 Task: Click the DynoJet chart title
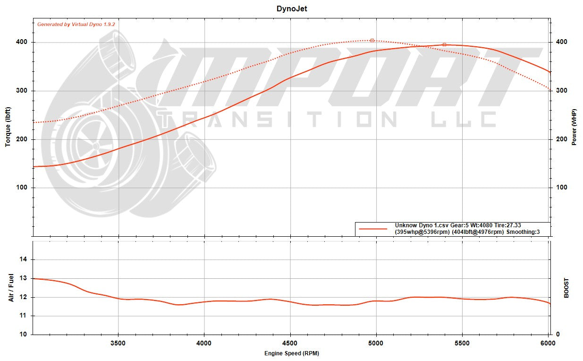[x=292, y=9]
